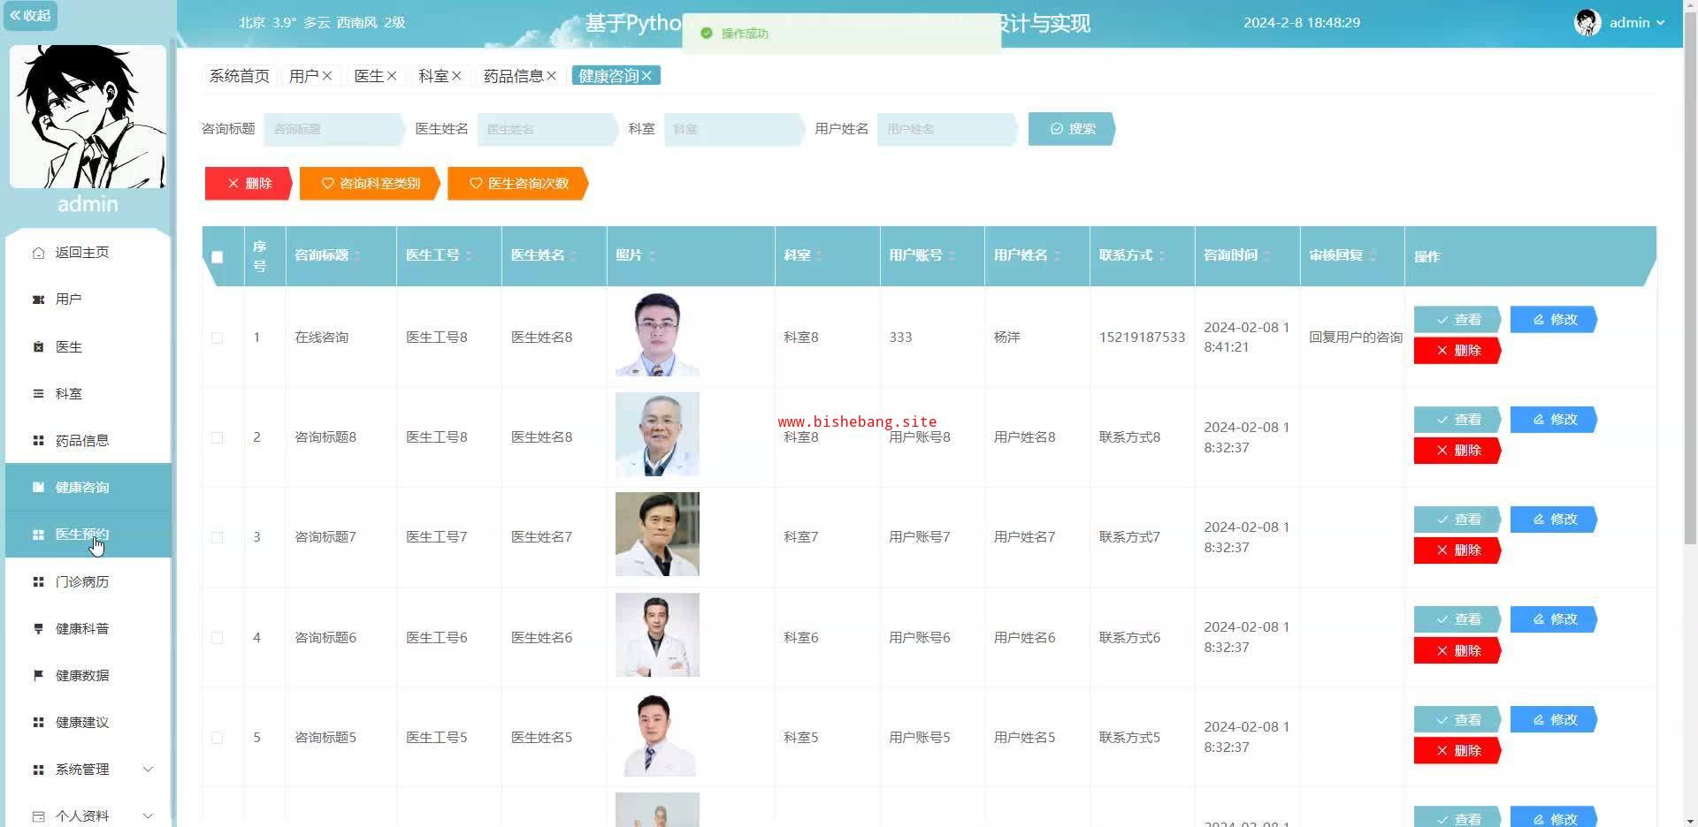The height and width of the screenshot is (827, 1698).
Task: Check the checkbox for row 1 在线咨询
Action: click(217, 338)
